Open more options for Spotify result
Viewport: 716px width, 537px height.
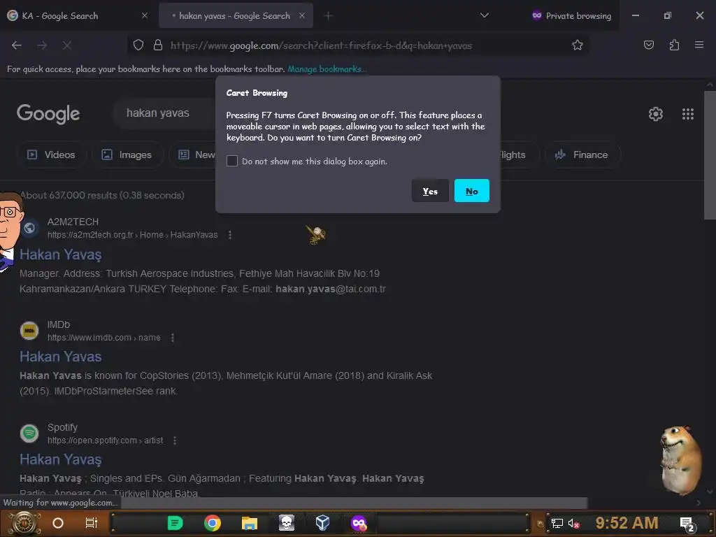tap(174, 441)
